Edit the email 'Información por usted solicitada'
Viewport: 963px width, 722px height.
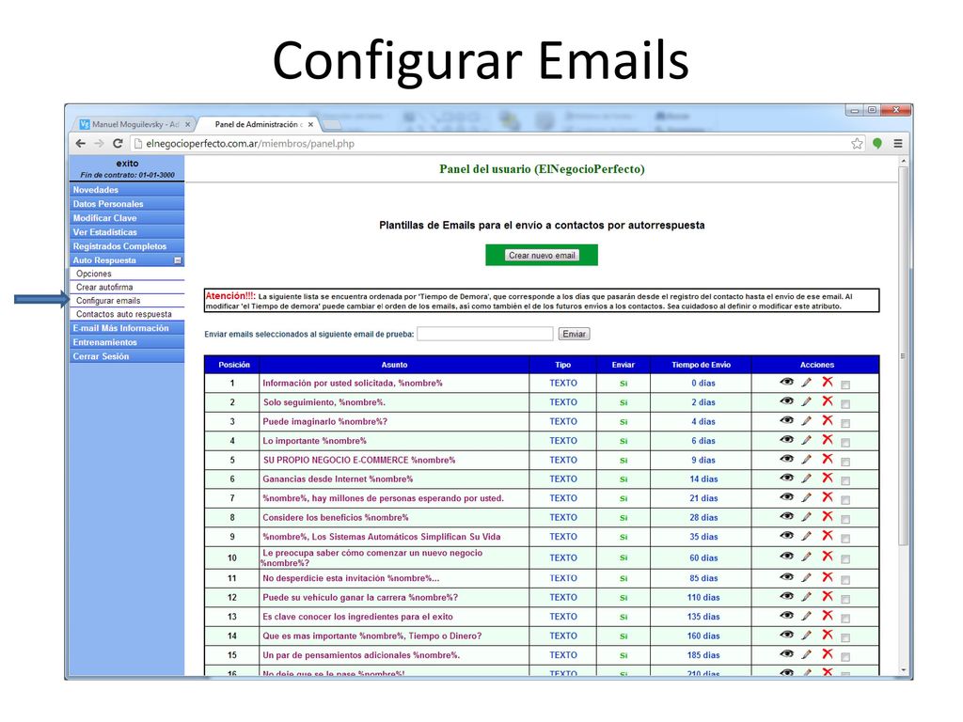(x=806, y=383)
